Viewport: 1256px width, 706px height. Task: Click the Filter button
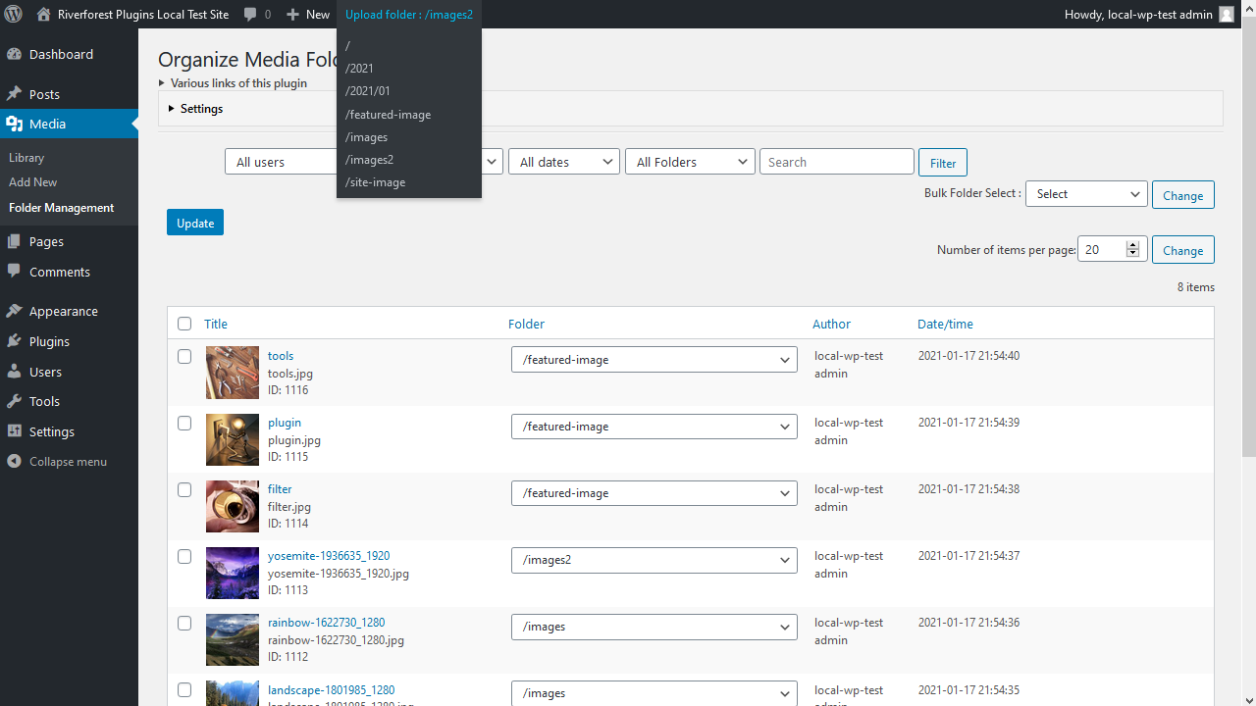pyautogui.click(x=943, y=163)
